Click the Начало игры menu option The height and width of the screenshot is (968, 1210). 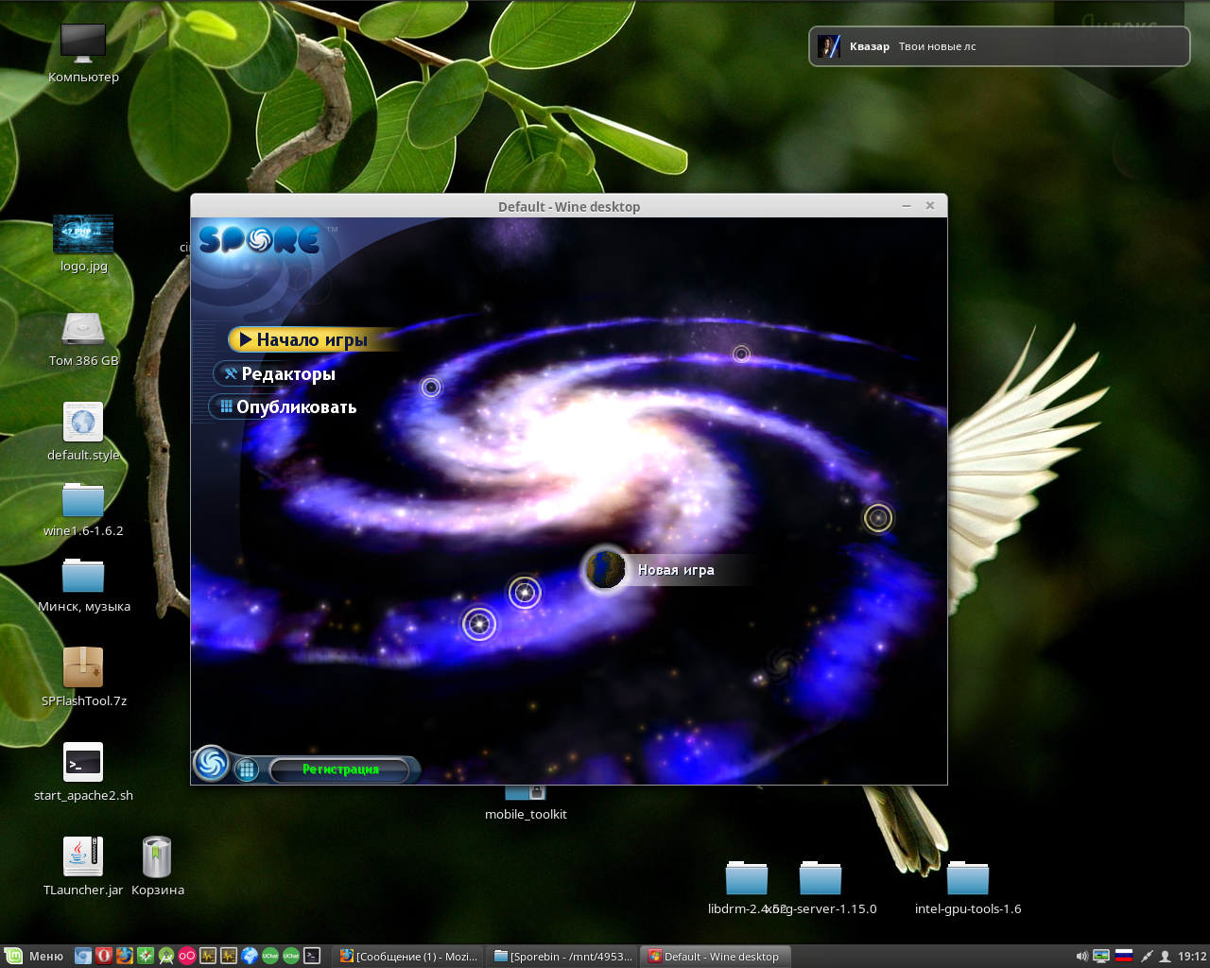point(312,339)
